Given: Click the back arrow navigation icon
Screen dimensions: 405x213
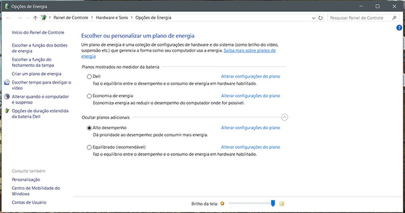Looking at the screenshot, I should click(x=9, y=18).
